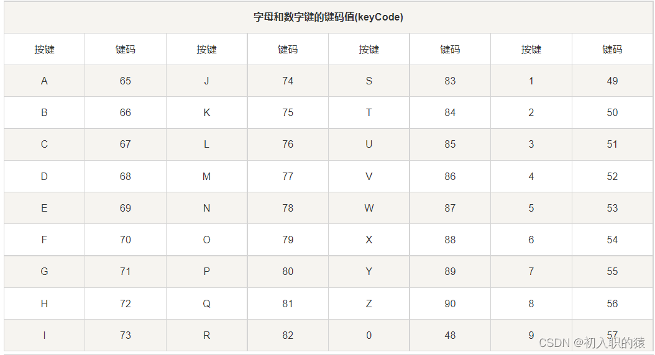
Task: Click the letter X cell
Action: point(369,240)
